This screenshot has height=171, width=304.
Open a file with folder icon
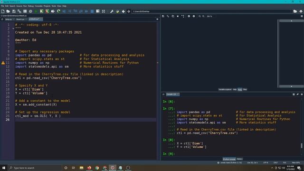(x=8, y=11)
